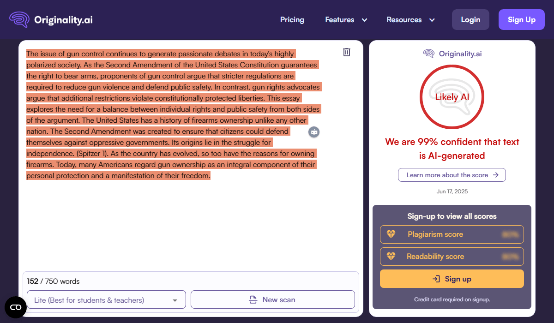Delete text using the trash icon
The width and height of the screenshot is (554, 323).
click(347, 52)
